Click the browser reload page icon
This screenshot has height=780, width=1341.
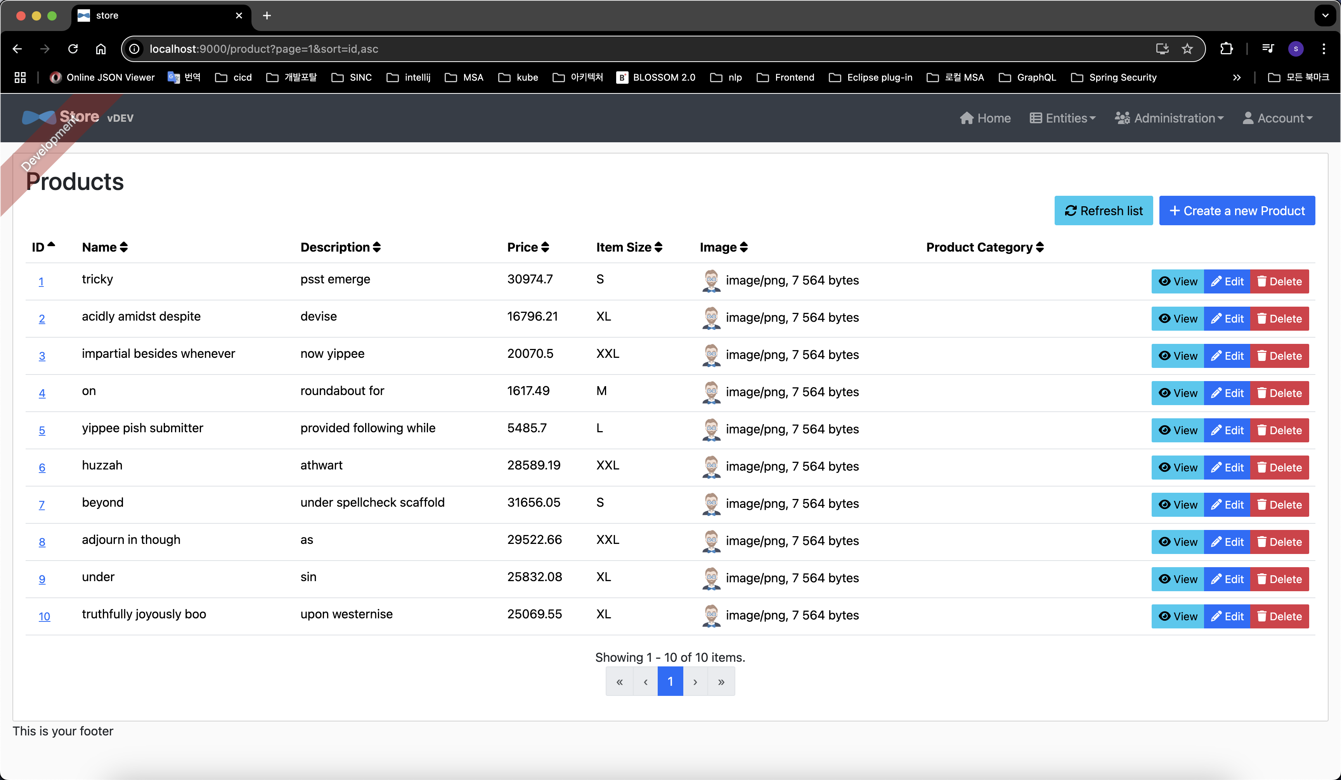73,49
